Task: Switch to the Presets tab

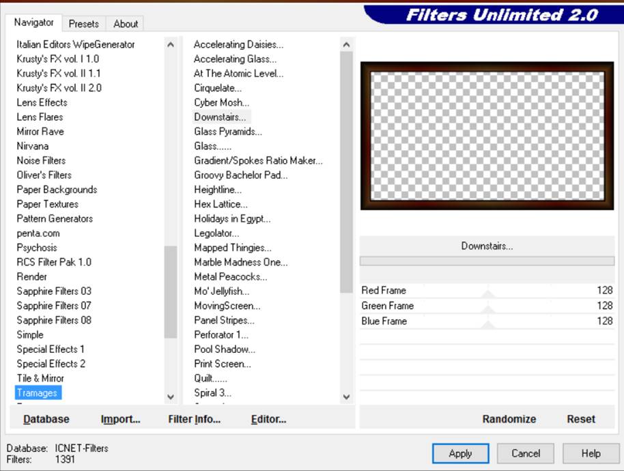Action: pyautogui.click(x=83, y=24)
